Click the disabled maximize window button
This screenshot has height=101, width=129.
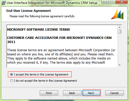pyautogui.click(x=112, y=2)
